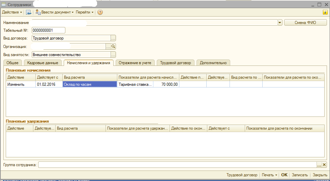Open selection ellipsis for Вид договора
Image resolution: width=330 pixels, height=181 pixels.
pos(113,38)
